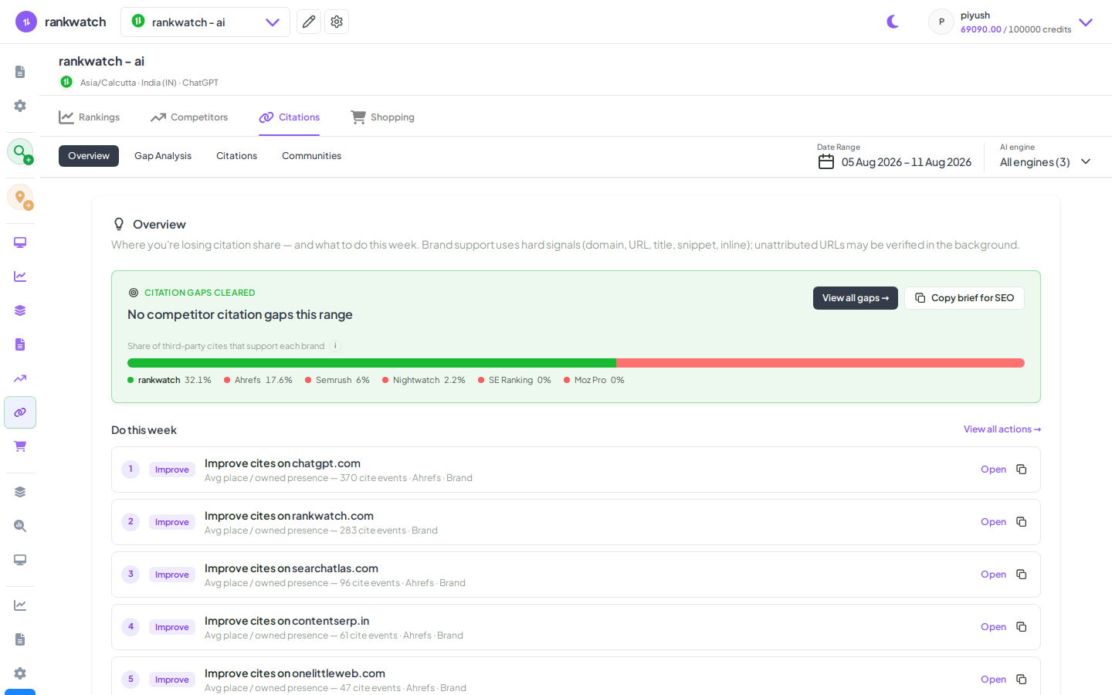Go to Gap Analysis sub-tab
The image size is (1112, 695).
(x=163, y=156)
